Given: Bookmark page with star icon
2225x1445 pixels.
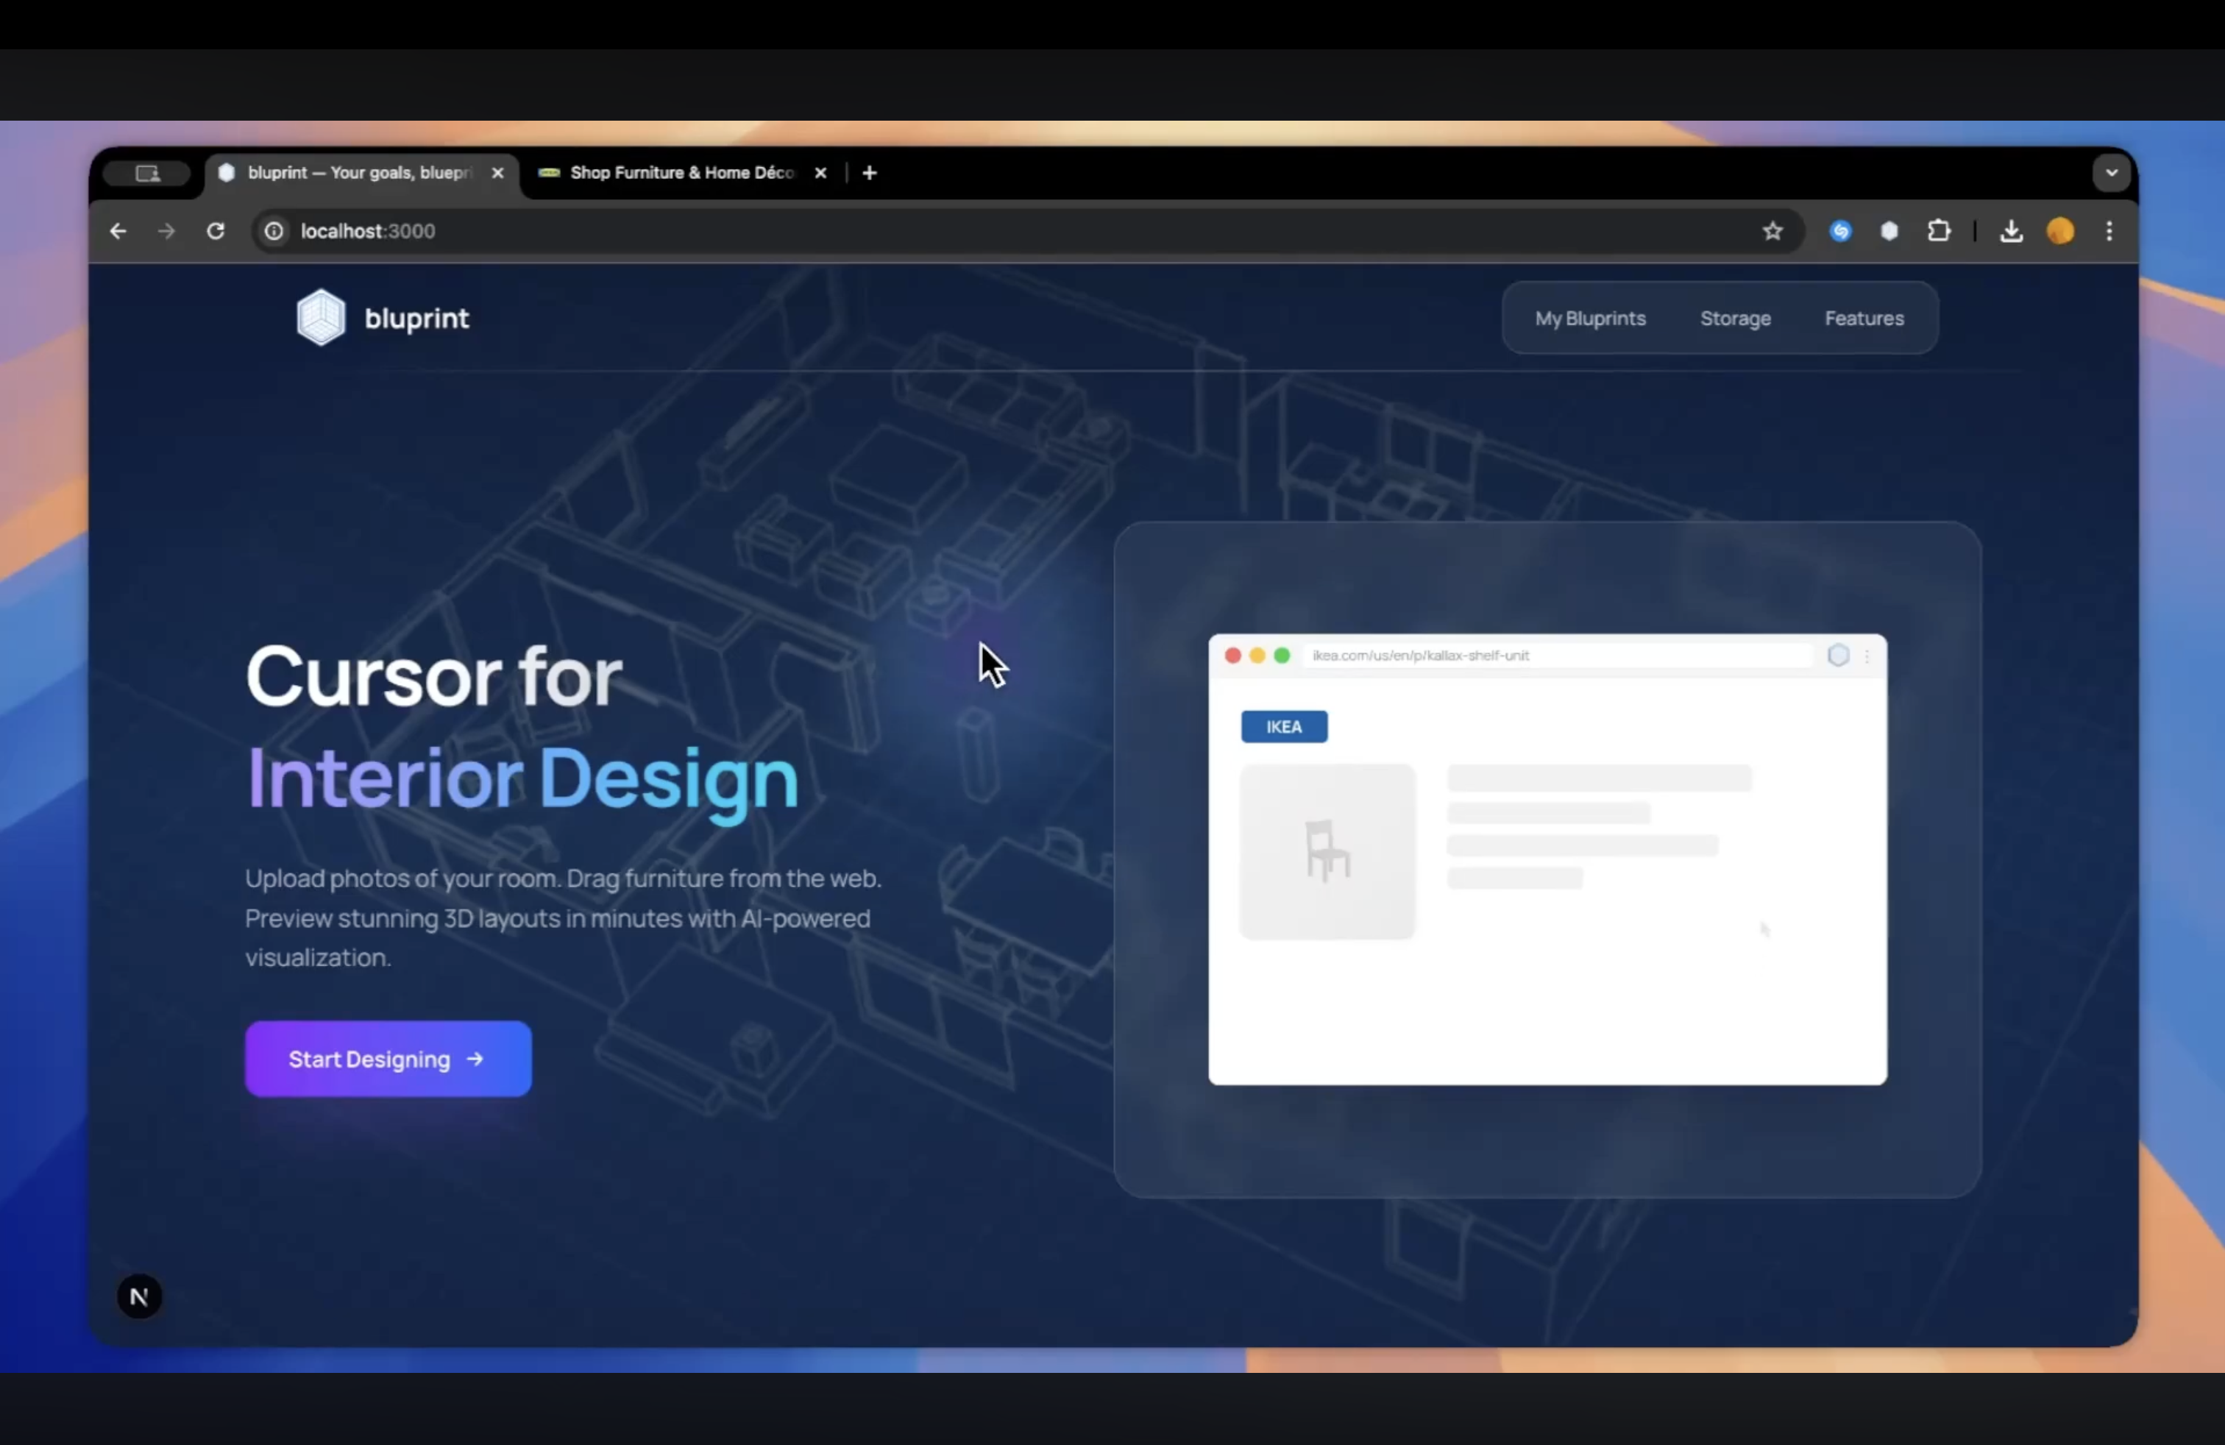Looking at the screenshot, I should 1772,231.
